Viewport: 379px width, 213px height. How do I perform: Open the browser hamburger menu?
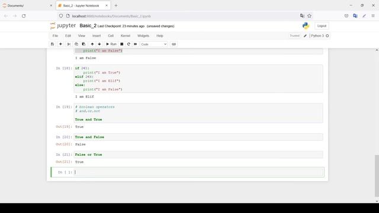point(373,16)
